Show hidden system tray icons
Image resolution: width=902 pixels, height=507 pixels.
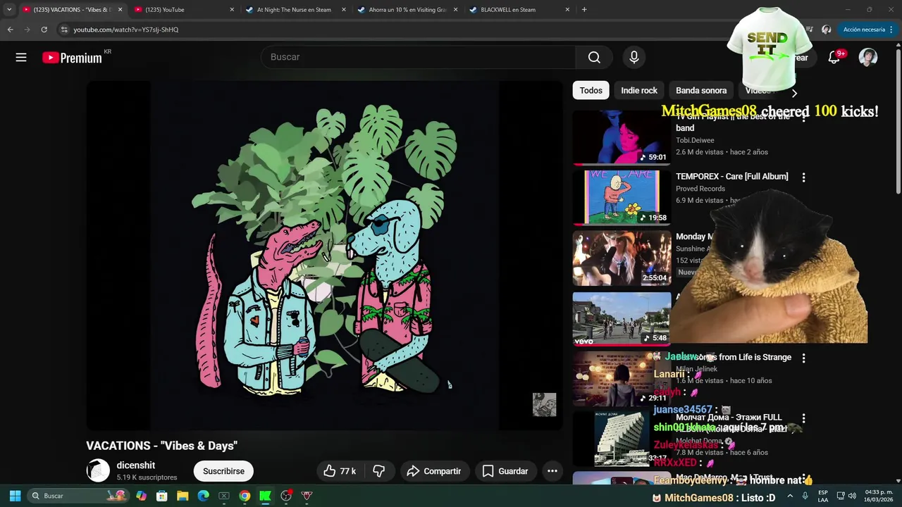pyautogui.click(x=790, y=496)
